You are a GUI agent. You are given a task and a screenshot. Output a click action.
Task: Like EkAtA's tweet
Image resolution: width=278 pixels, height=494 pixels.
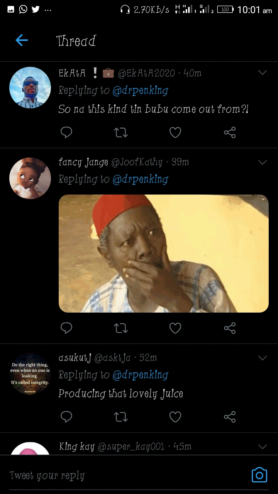pos(175,133)
